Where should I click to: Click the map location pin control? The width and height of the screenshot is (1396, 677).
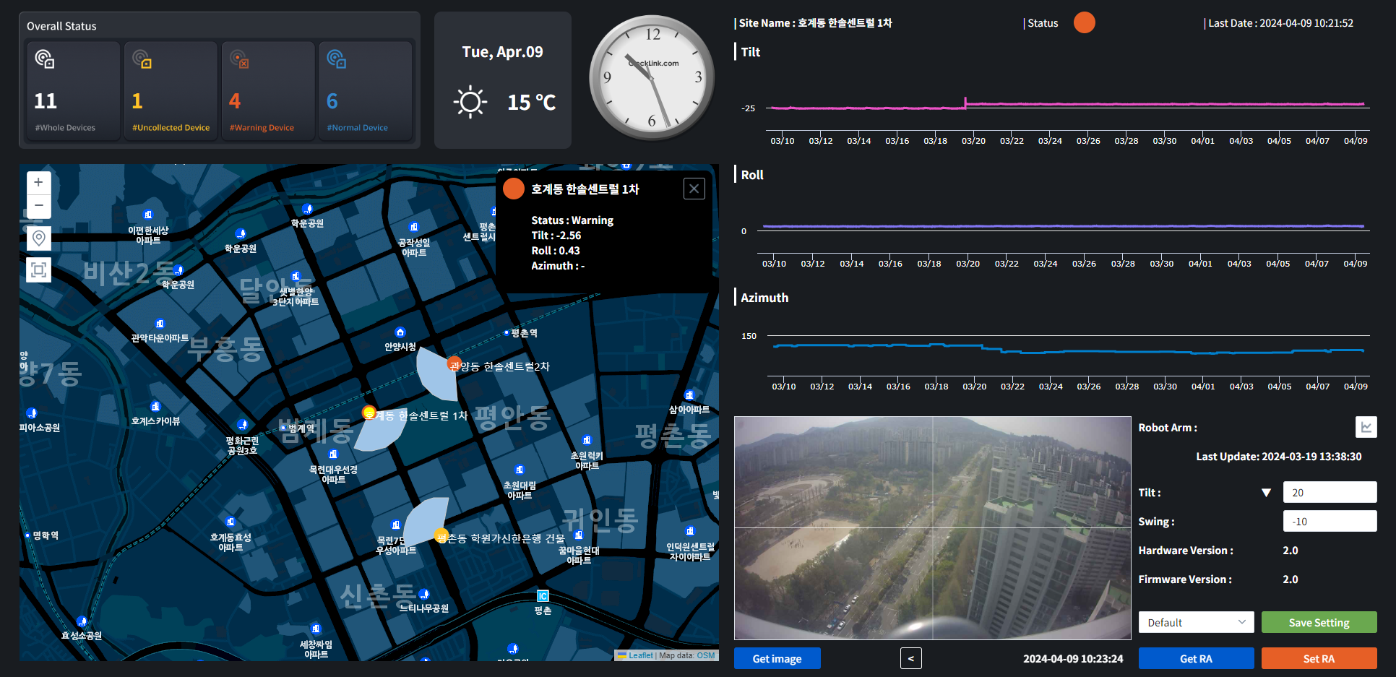[38, 238]
